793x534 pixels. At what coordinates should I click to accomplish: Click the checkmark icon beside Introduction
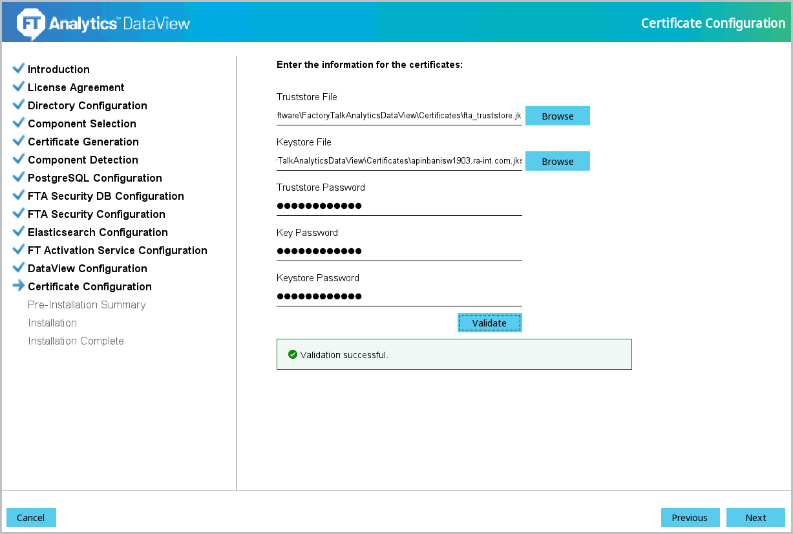tap(19, 69)
